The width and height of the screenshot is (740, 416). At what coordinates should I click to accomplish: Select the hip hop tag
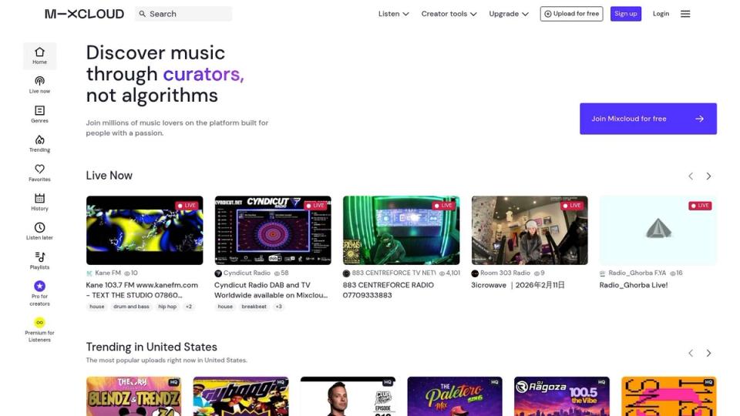click(167, 307)
